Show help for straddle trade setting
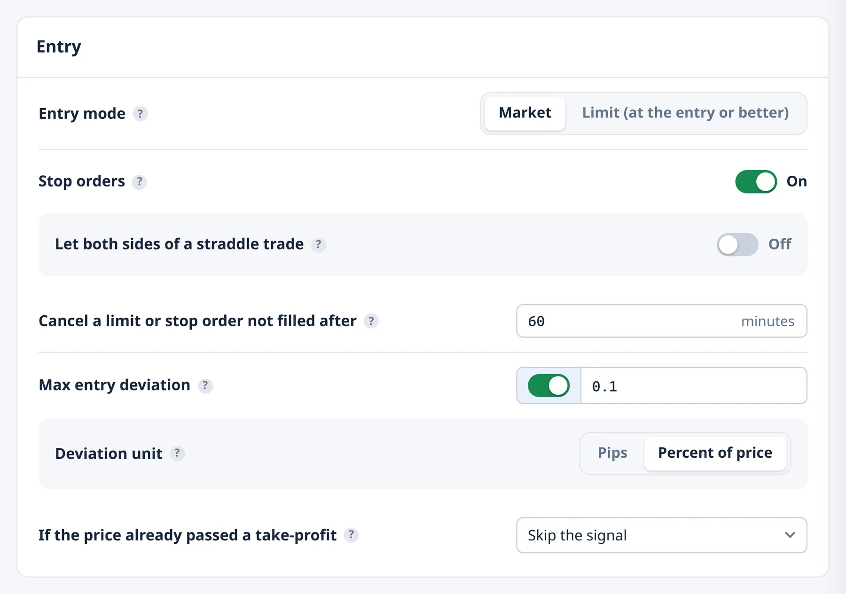The width and height of the screenshot is (846, 594). pos(318,244)
